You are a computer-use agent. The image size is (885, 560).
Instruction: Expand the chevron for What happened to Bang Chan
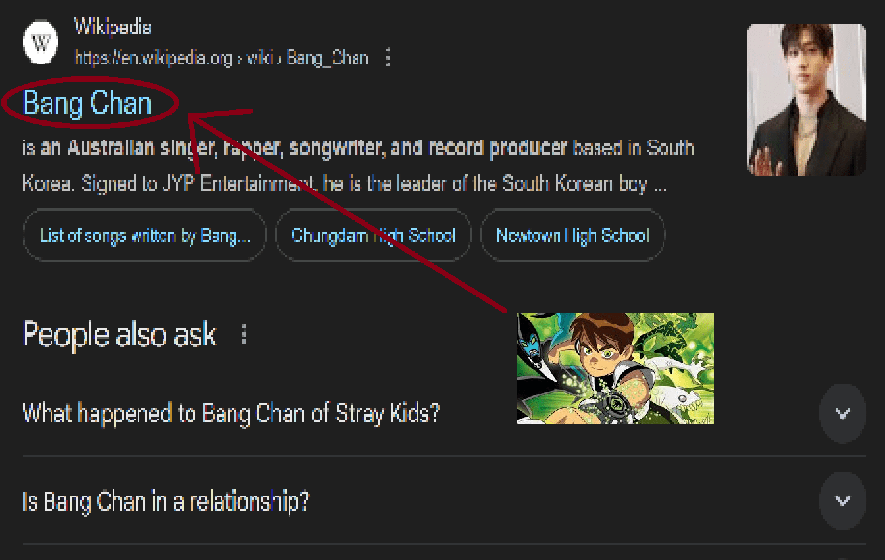[x=842, y=413]
